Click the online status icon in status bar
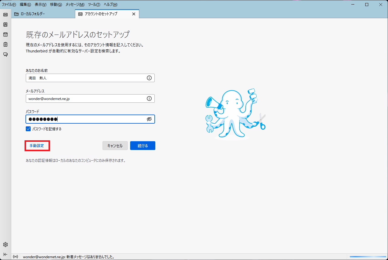The width and height of the screenshot is (388, 260). tap(16, 257)
